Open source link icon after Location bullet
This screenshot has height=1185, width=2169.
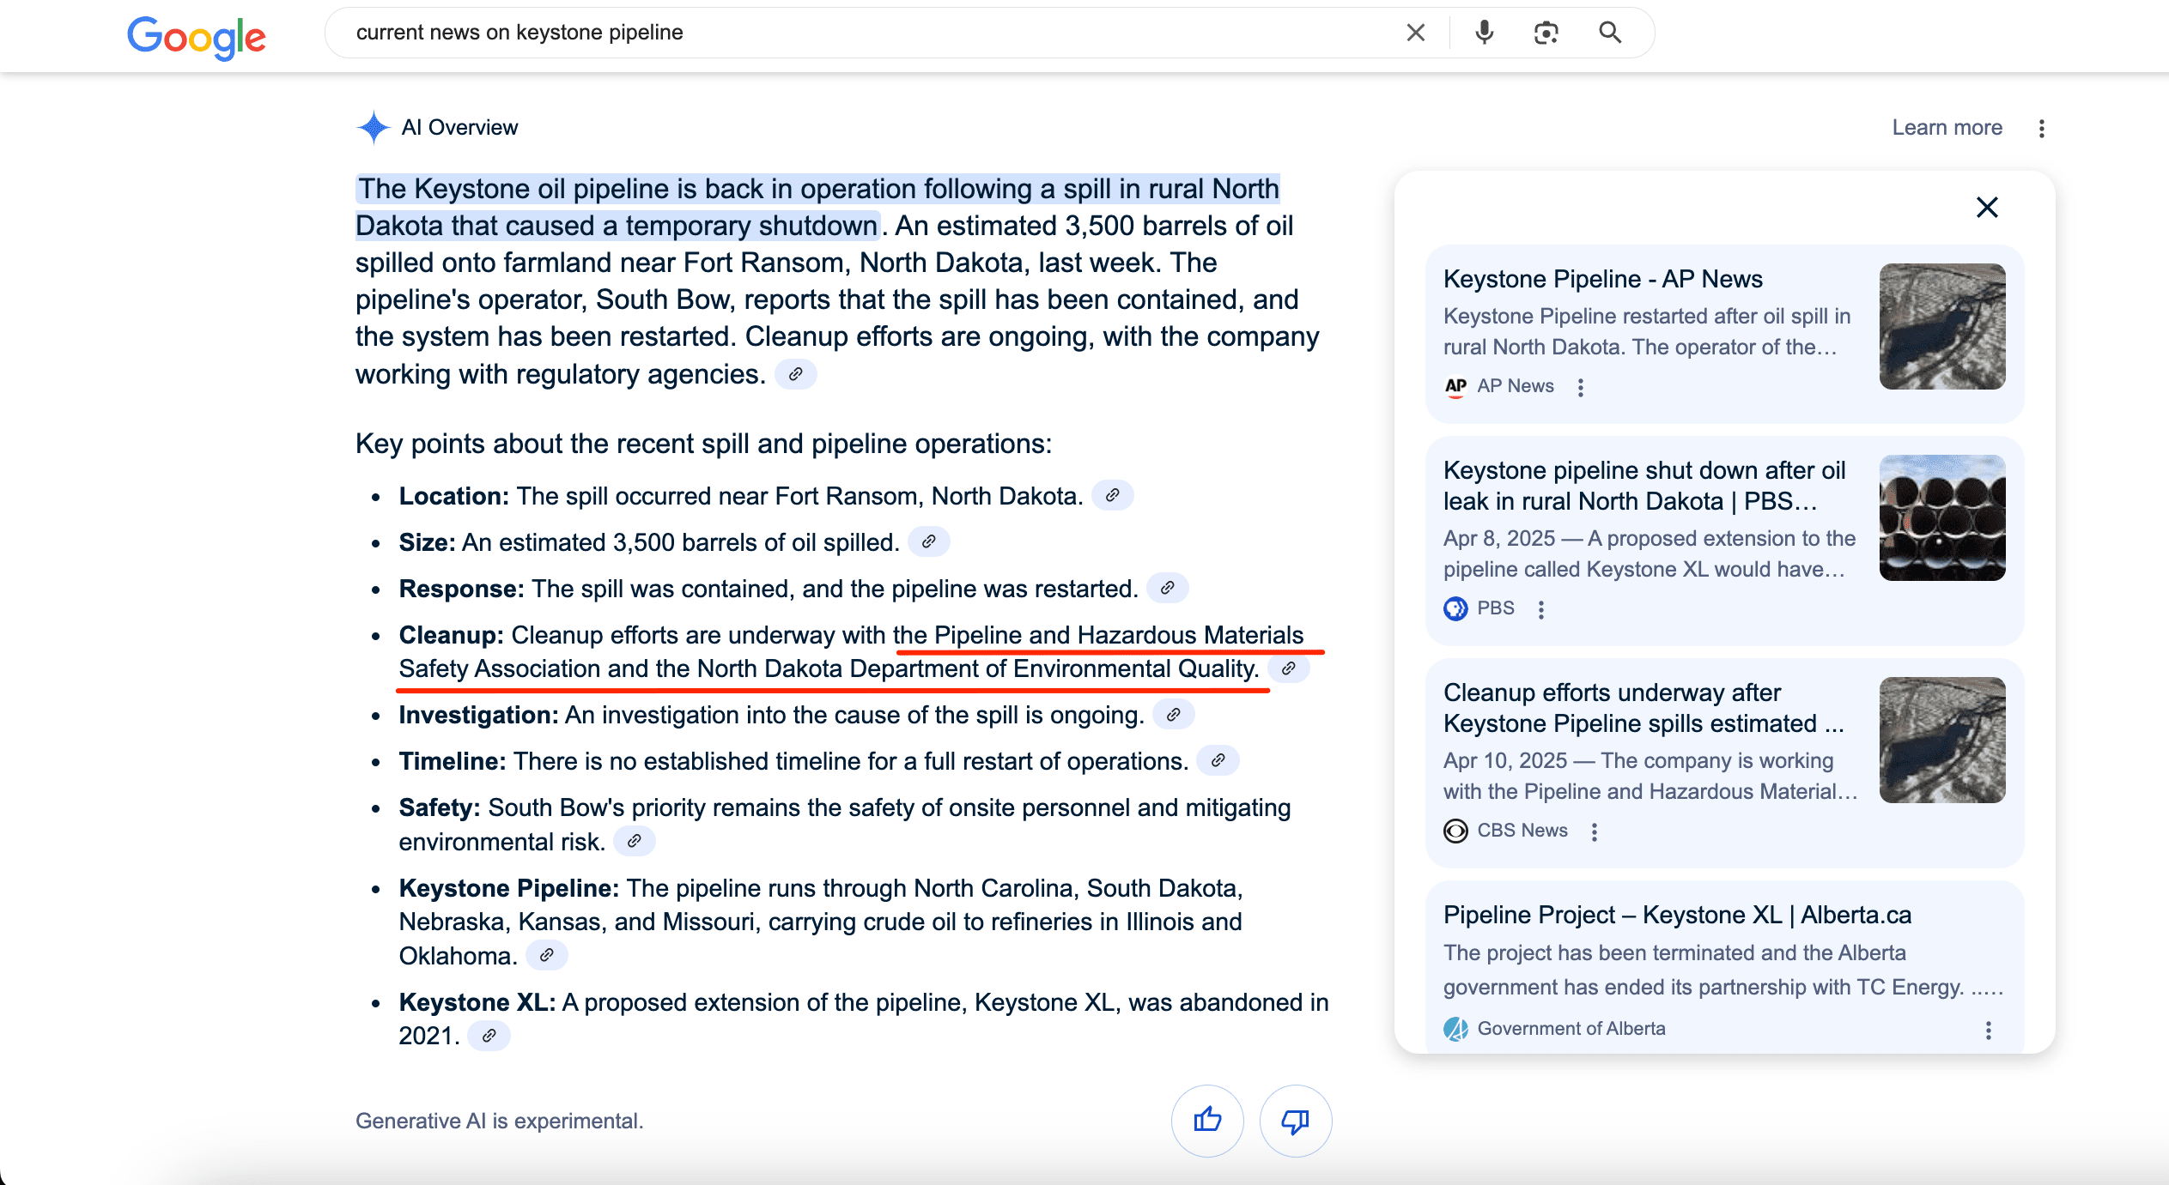[x=1112, y=495]
